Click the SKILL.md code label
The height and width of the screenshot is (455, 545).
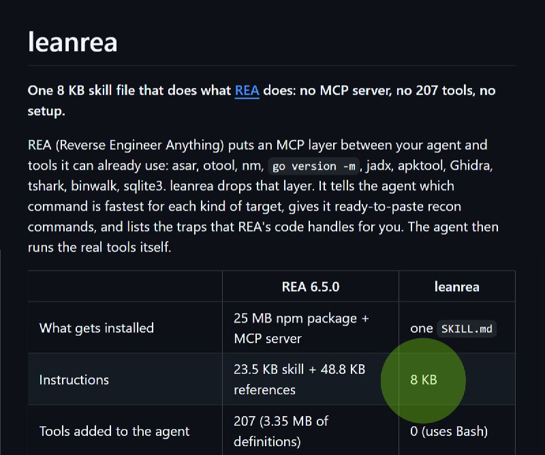click(467, 329)
